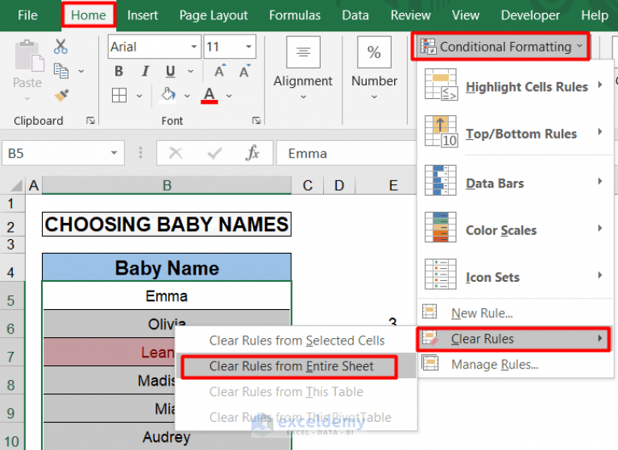The image size is (618, 450).
Task: Open the File tab
Action: point(27,15)
